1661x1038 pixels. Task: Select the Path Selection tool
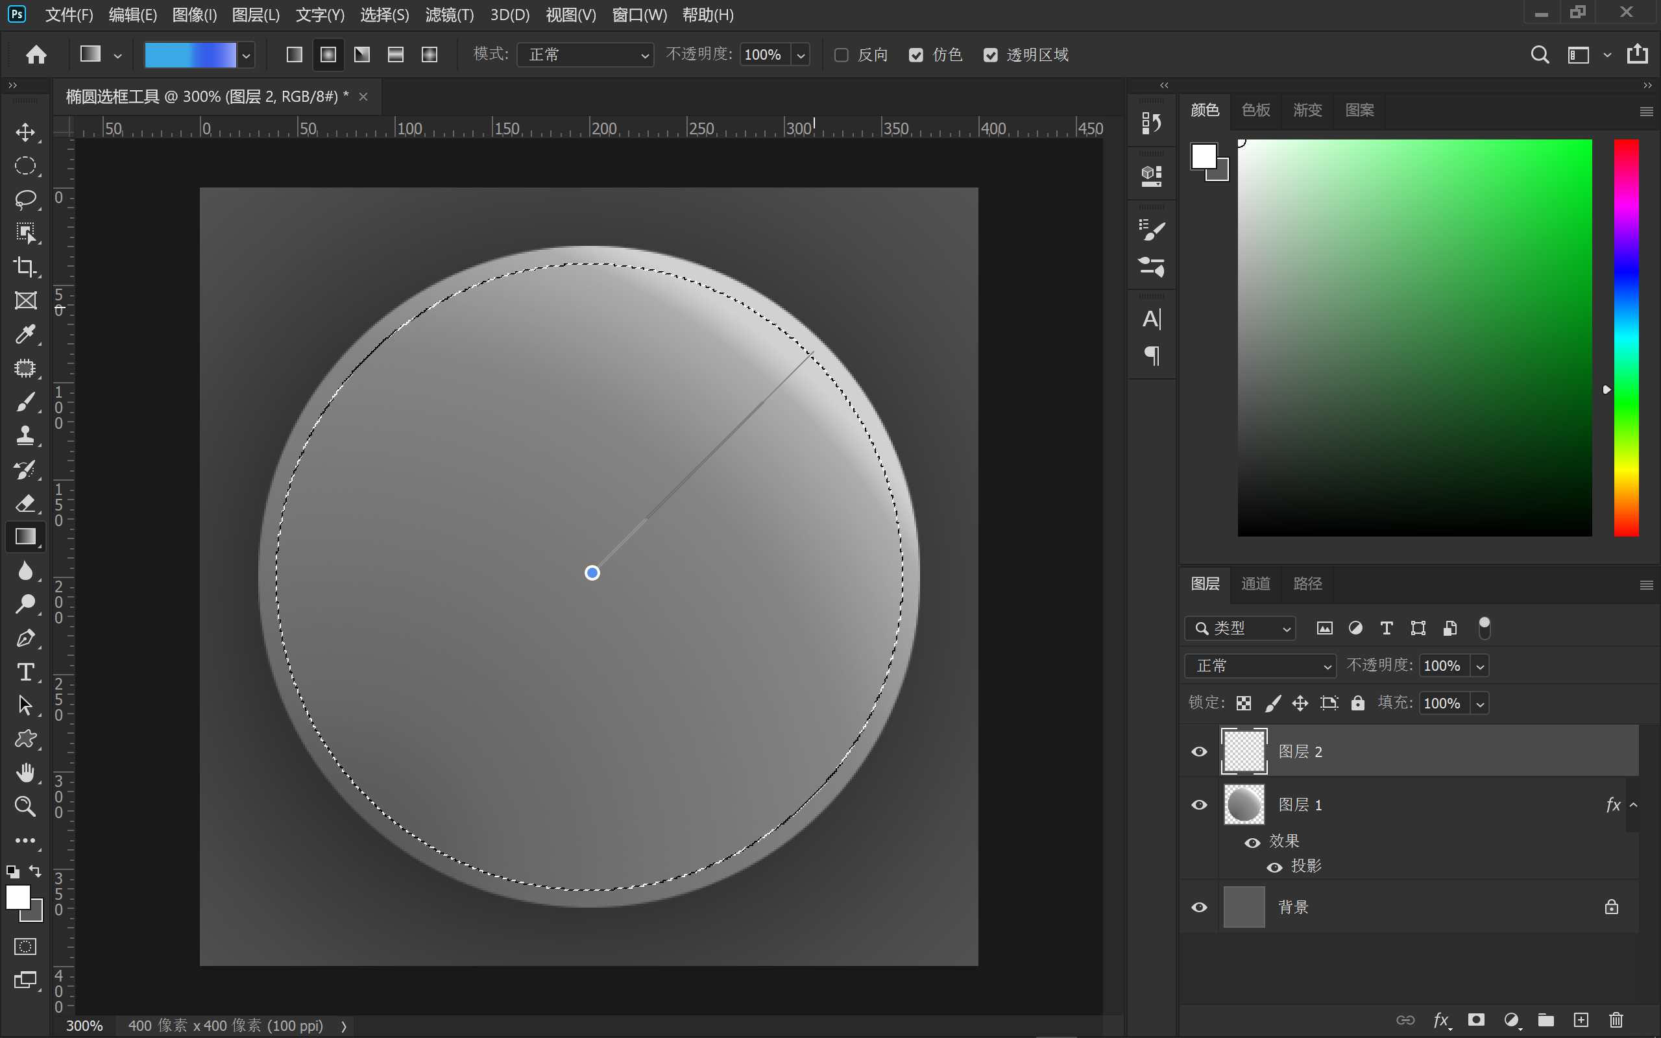(25, 705)
